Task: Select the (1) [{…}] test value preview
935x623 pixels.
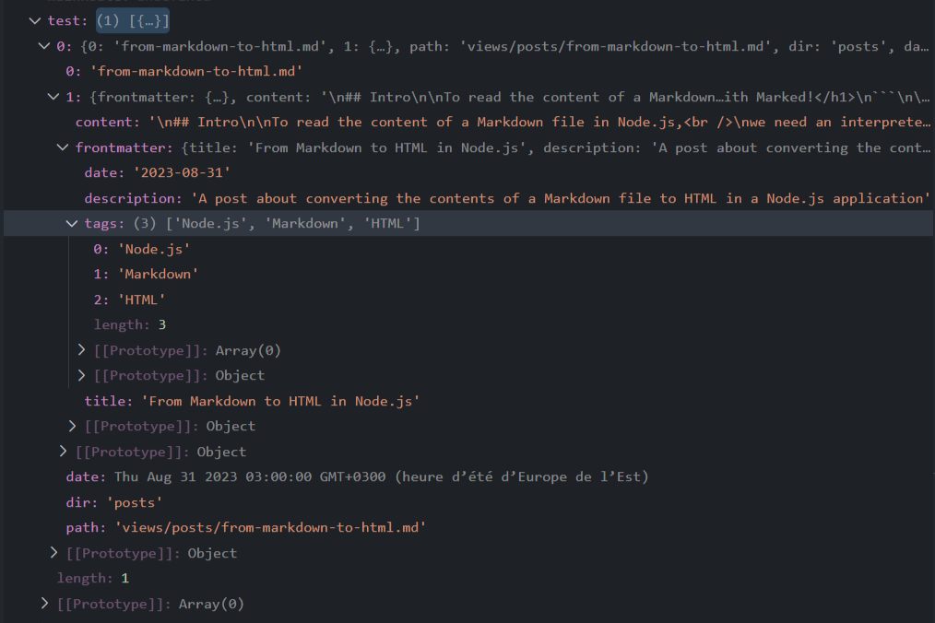Action: pos(133,21)
